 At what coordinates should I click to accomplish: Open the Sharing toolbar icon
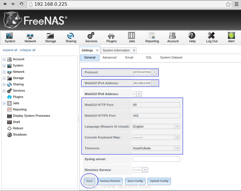click(x=71, y=37)
